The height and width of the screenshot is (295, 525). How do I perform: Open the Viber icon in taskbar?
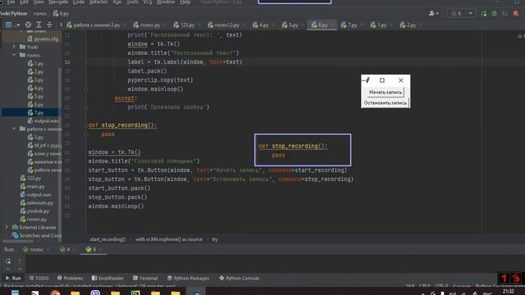tap(95, 293)
